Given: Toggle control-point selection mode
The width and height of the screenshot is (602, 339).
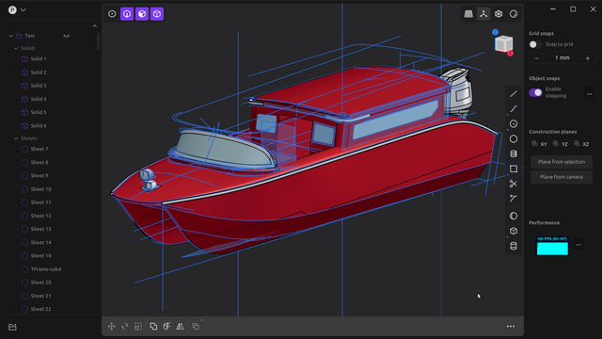Looking at the screenshot, I should (x=112, y=14).
